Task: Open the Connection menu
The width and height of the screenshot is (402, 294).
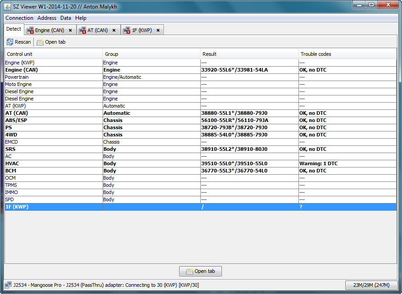Action: (x=19, y=18)
